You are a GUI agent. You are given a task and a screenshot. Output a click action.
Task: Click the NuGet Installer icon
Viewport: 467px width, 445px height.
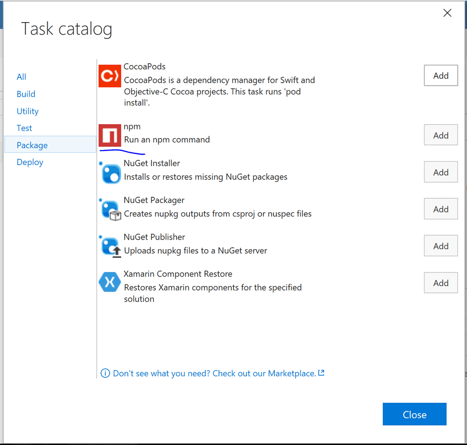(110, 173)
